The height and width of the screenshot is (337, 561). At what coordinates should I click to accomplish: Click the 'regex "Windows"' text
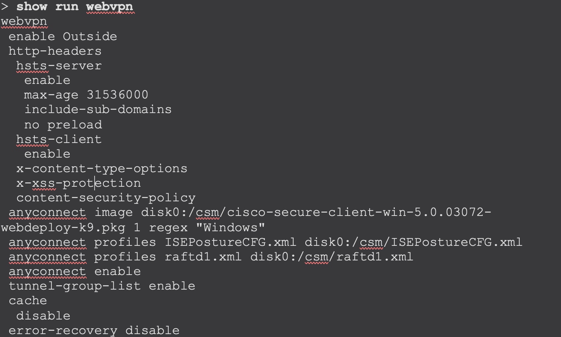(x=207, y=228)
